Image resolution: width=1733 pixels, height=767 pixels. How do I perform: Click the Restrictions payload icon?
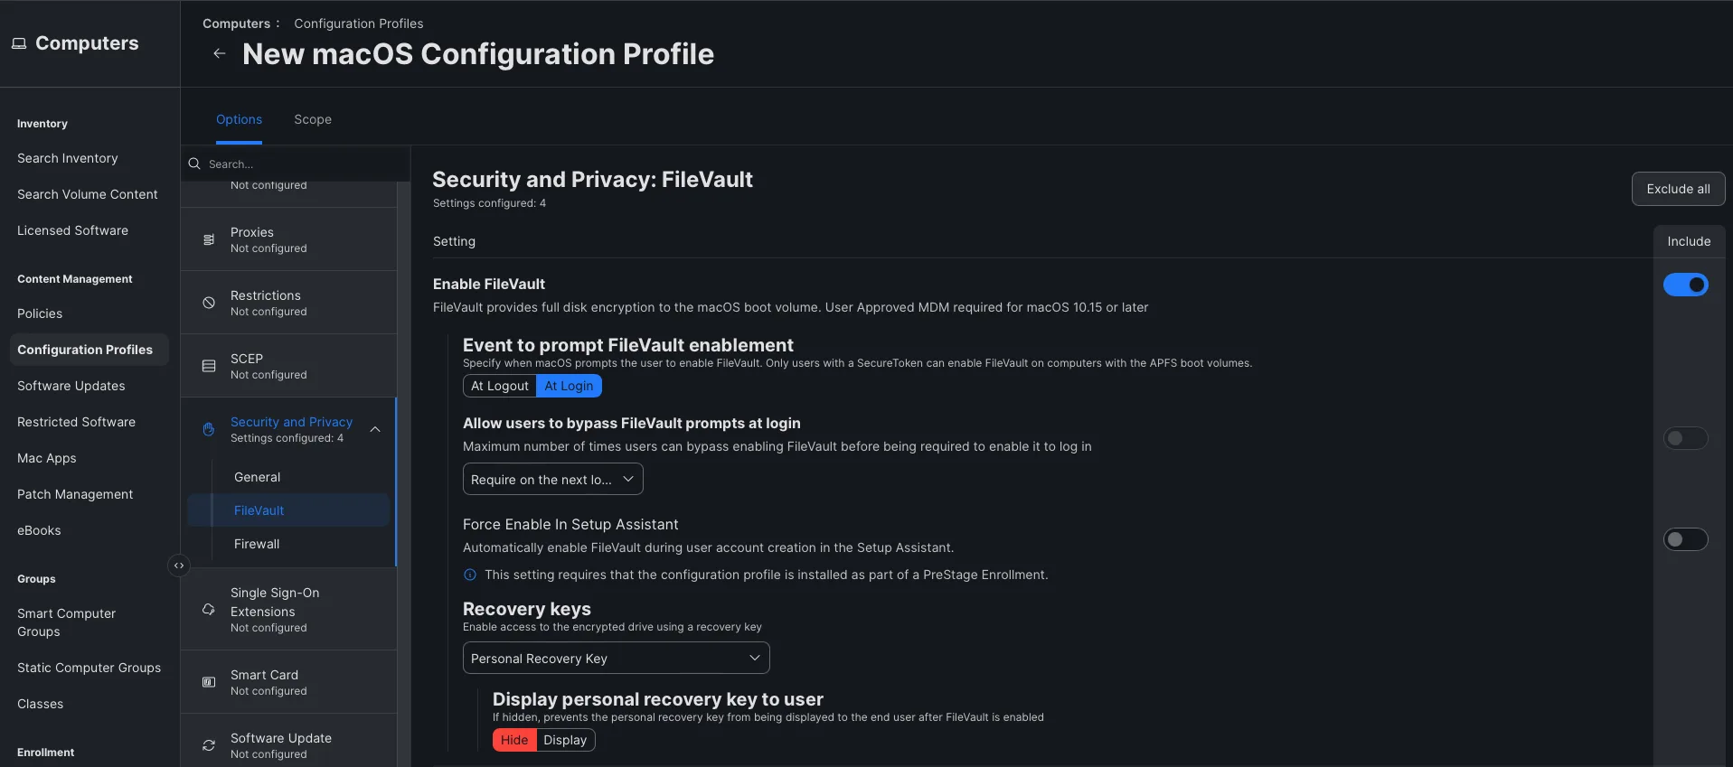(209, 304)
